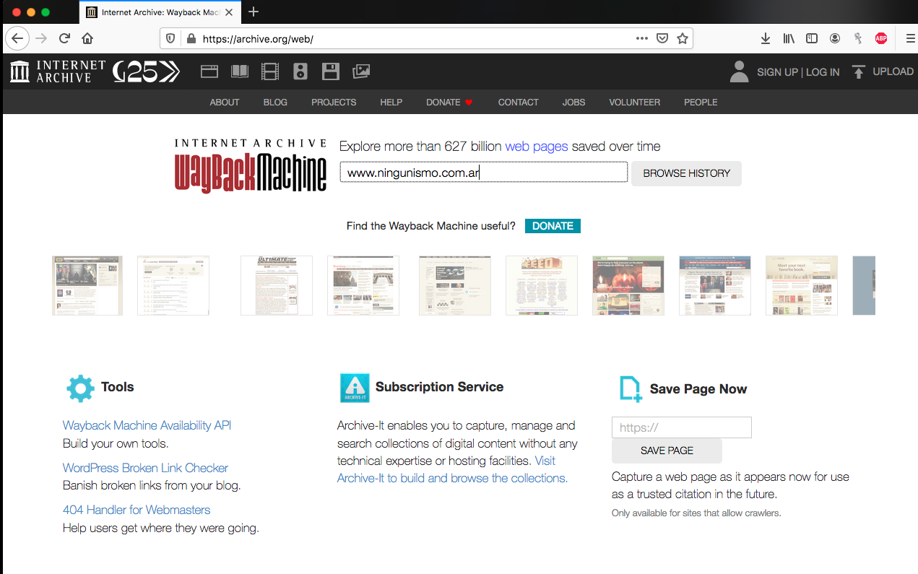Open a new browser tab

[x=254, y=12]
